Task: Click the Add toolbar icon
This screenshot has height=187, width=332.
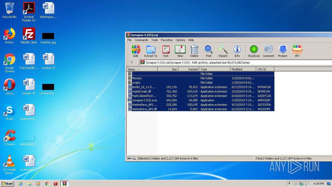Action: coord(136,51)
